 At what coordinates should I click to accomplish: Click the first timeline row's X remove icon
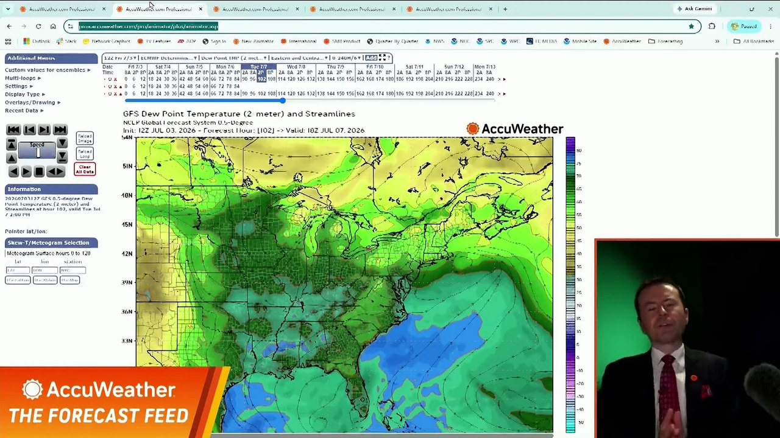click(115, 79)
